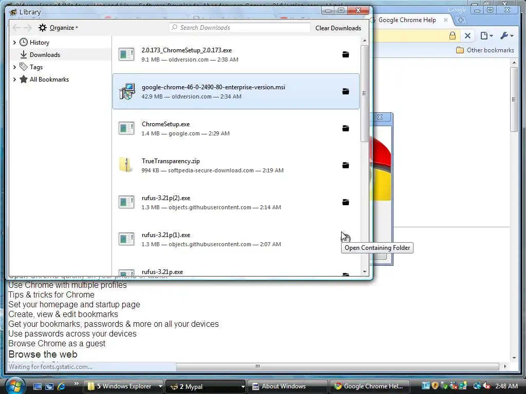Focus the Search Downloads field
Image resolution: width=526 pixels, height=394 pixels.
pos(240,28)
